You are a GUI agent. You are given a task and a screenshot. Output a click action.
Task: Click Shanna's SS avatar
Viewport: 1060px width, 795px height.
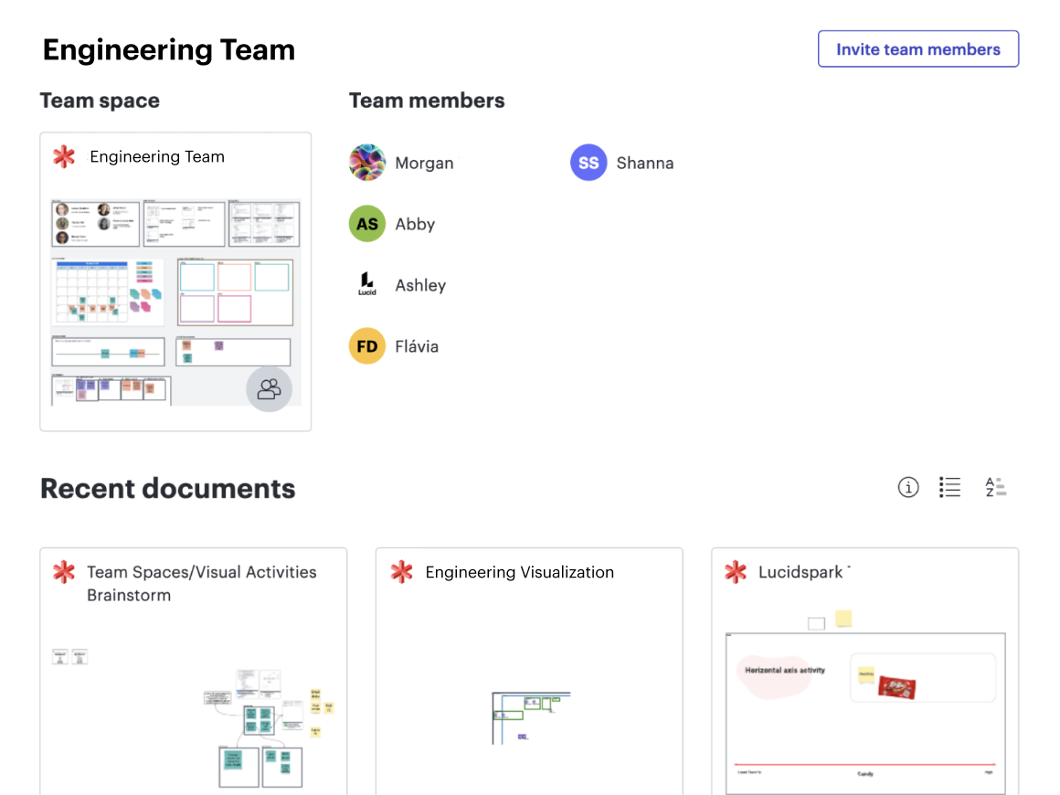588,162
